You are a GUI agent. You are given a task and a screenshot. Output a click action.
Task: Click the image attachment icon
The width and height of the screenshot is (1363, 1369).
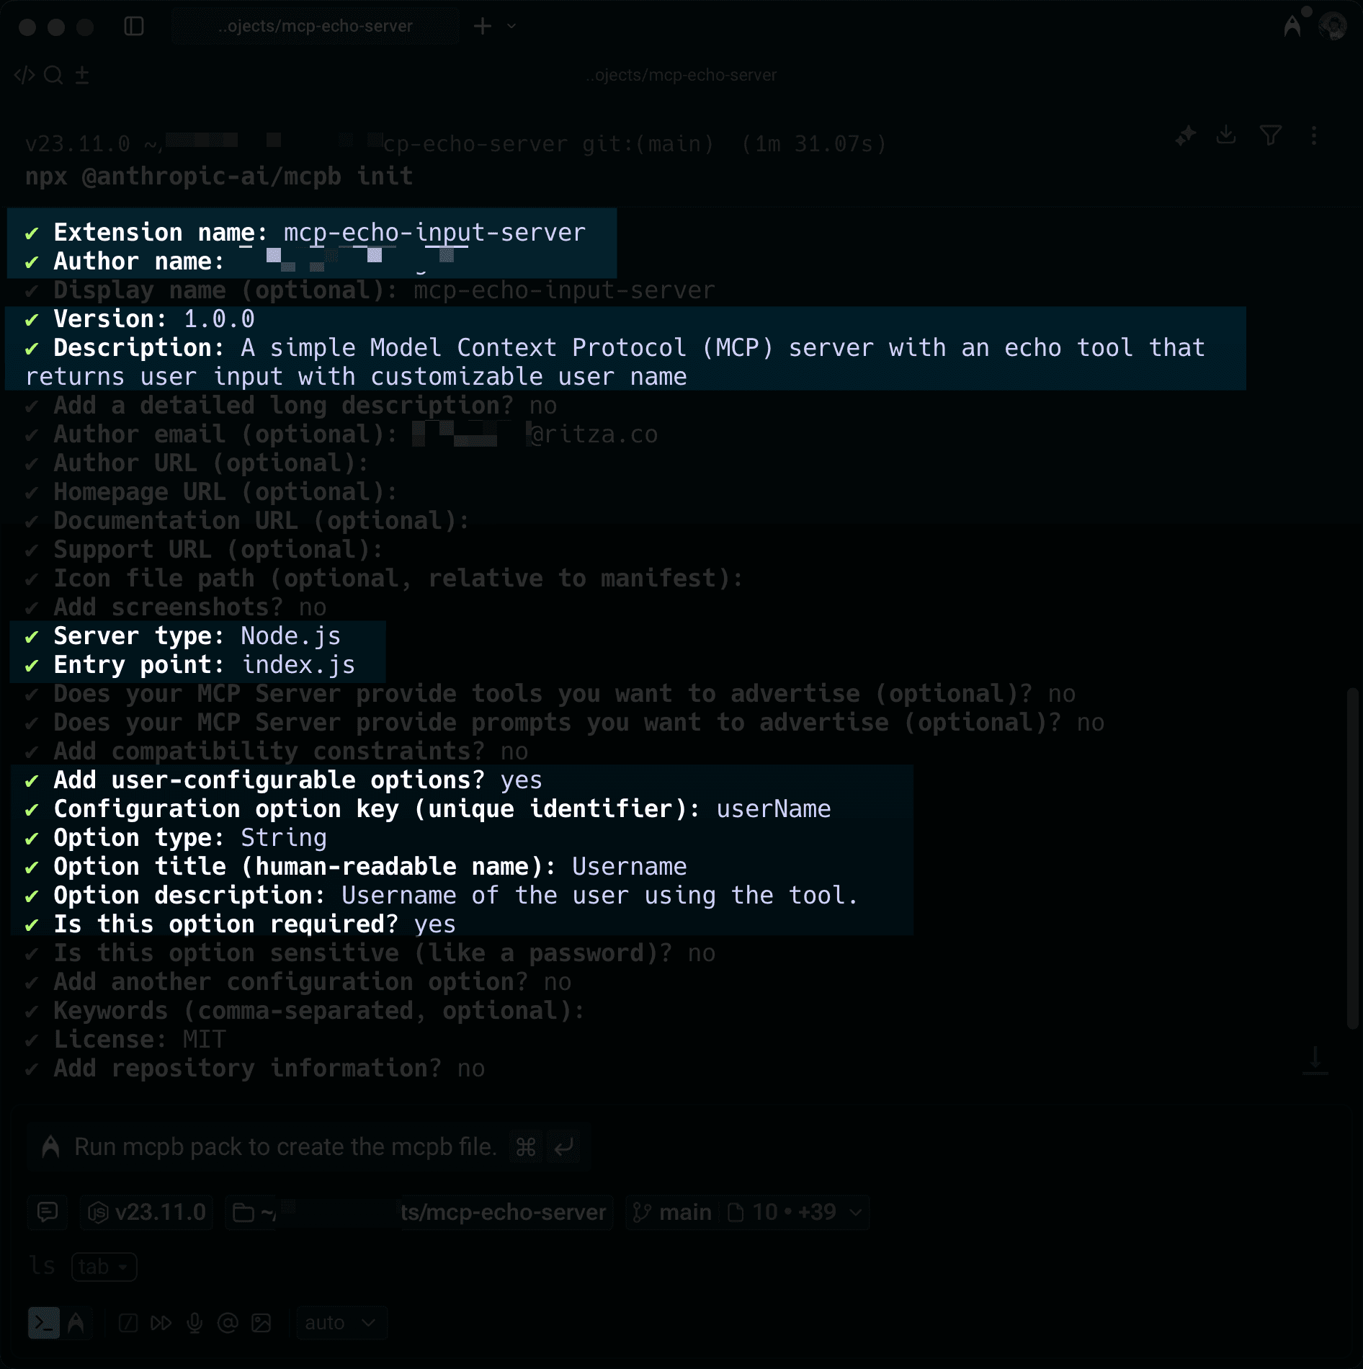click(260, 1322)
